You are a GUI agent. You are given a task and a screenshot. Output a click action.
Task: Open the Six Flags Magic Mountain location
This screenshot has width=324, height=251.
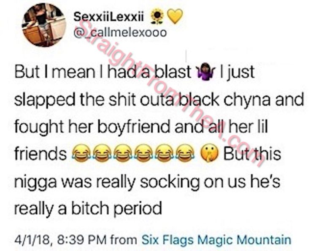(x=216, y=240)
